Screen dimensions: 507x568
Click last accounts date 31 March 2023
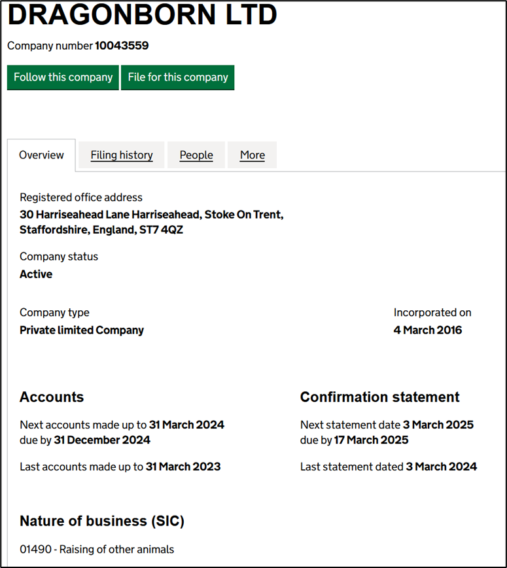(183, 467)
